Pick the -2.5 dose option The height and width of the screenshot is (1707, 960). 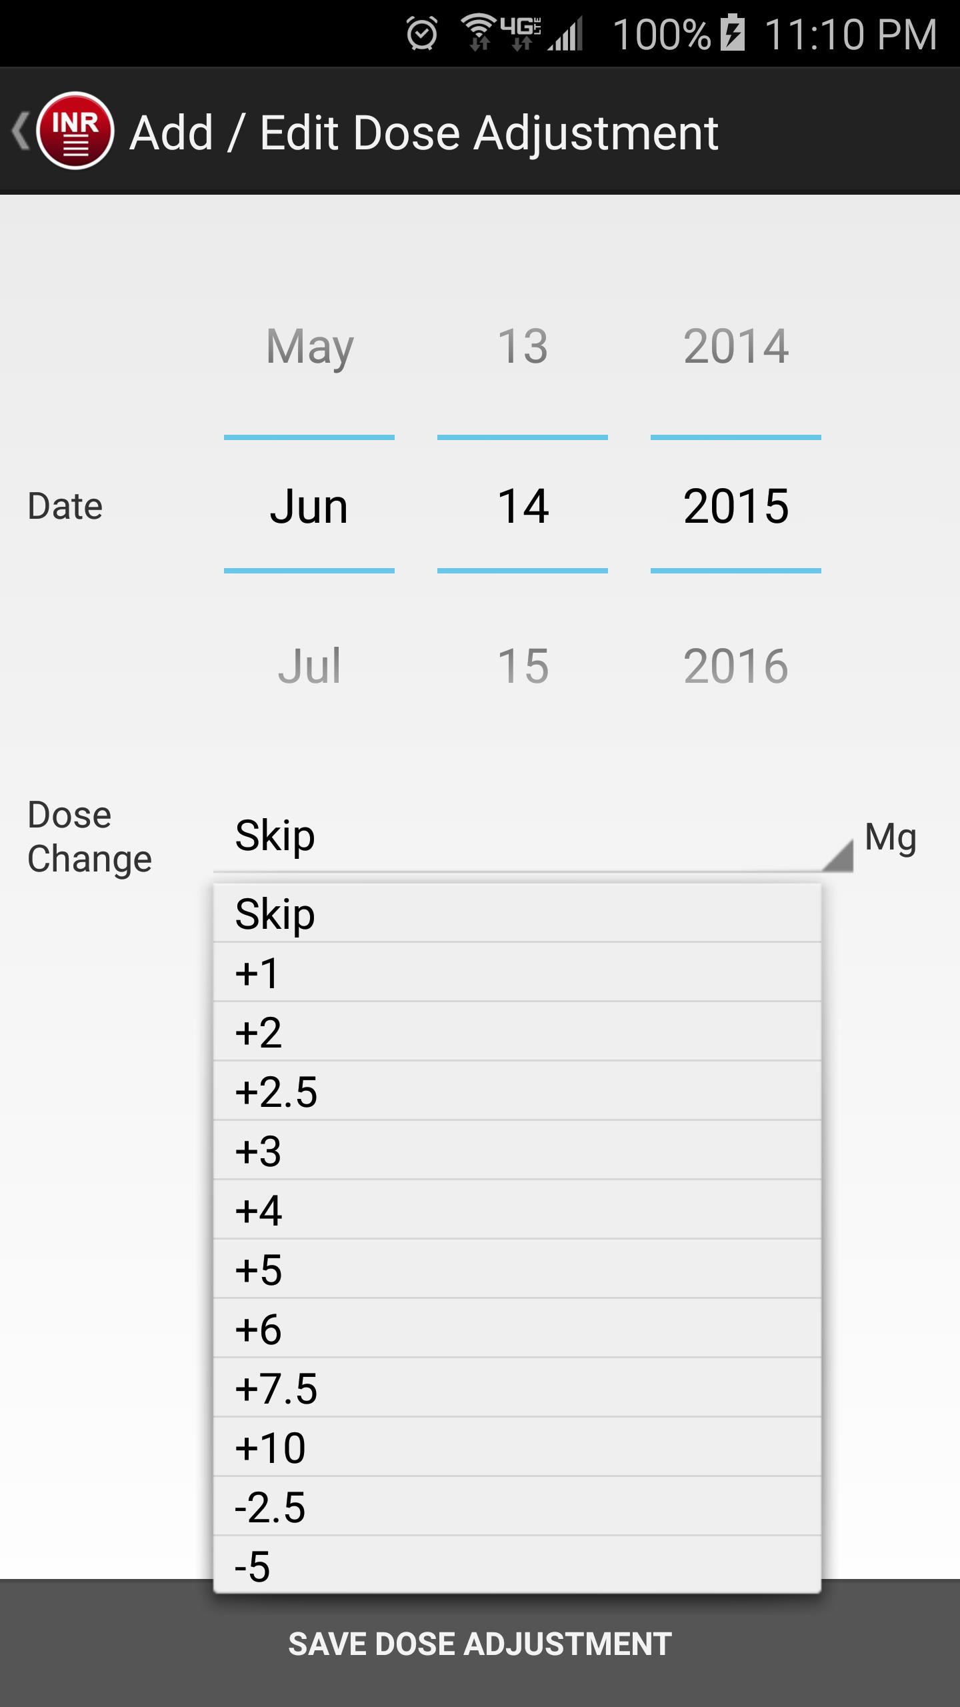pos(517,1507)
